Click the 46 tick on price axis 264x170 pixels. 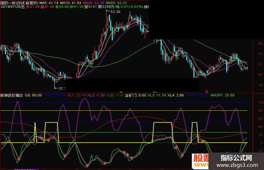click(x=260, y=44)
